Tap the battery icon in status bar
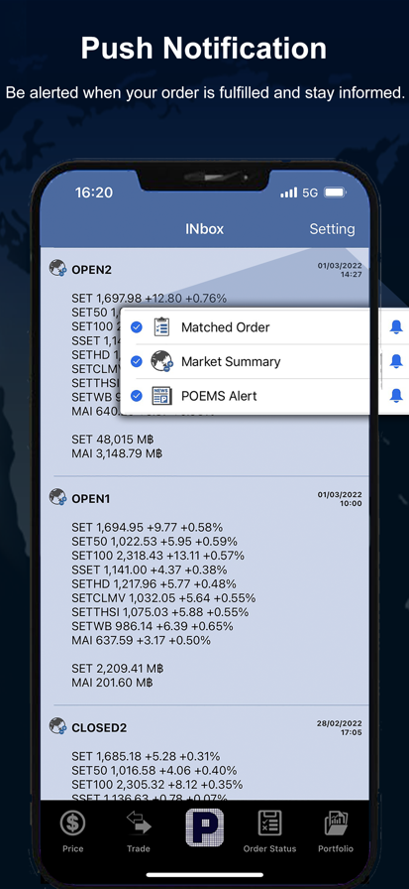Screen dimensions: 409x889 point(335,192)
